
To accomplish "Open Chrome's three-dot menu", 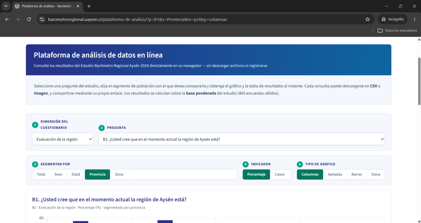I will pyautogui.click(x=414, y=19).
